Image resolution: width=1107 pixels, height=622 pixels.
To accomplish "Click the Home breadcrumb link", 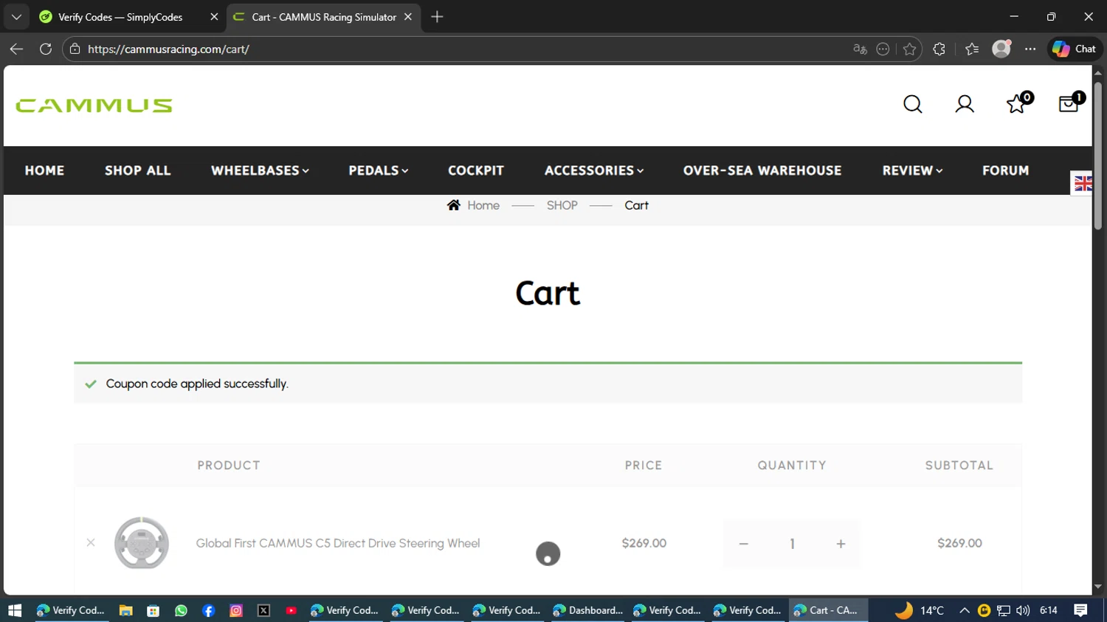I will (x=483, y=205).
